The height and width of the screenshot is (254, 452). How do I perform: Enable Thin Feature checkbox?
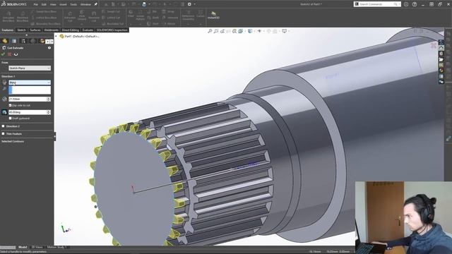[3, 134]
